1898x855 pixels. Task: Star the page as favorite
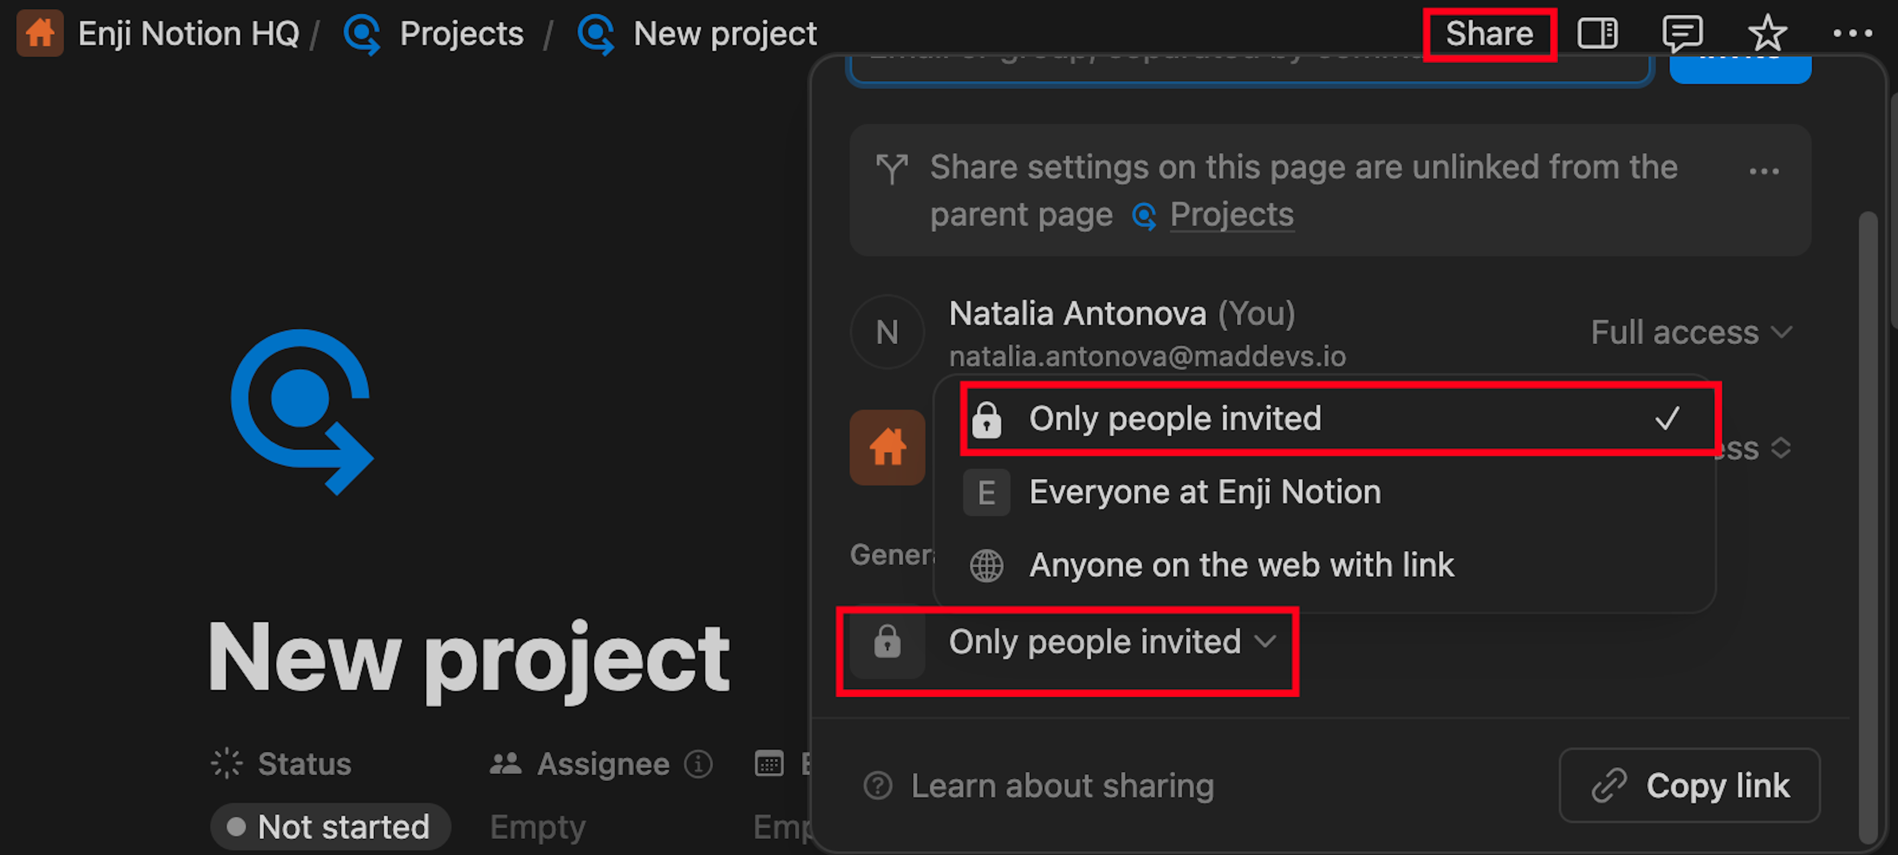[1767, 33]
